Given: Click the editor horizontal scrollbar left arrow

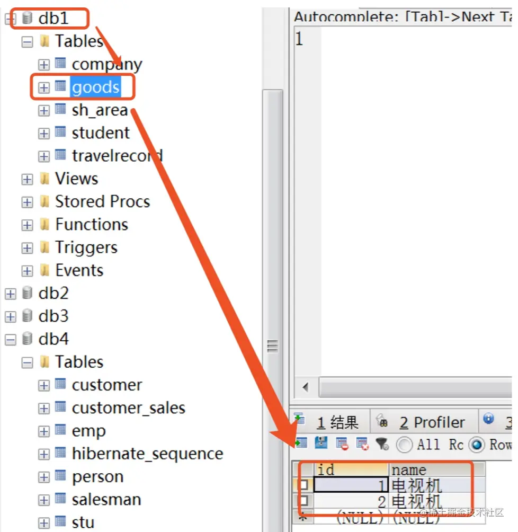Looking at the screenshot, I should [306, 387].
